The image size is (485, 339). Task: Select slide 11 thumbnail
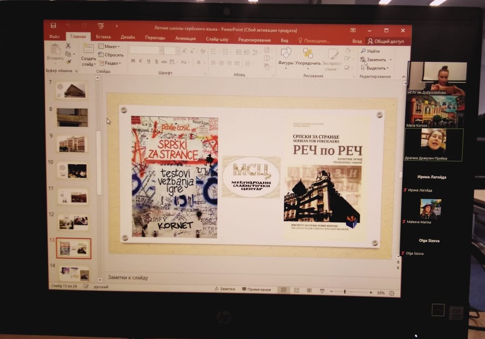click(73, 197)
